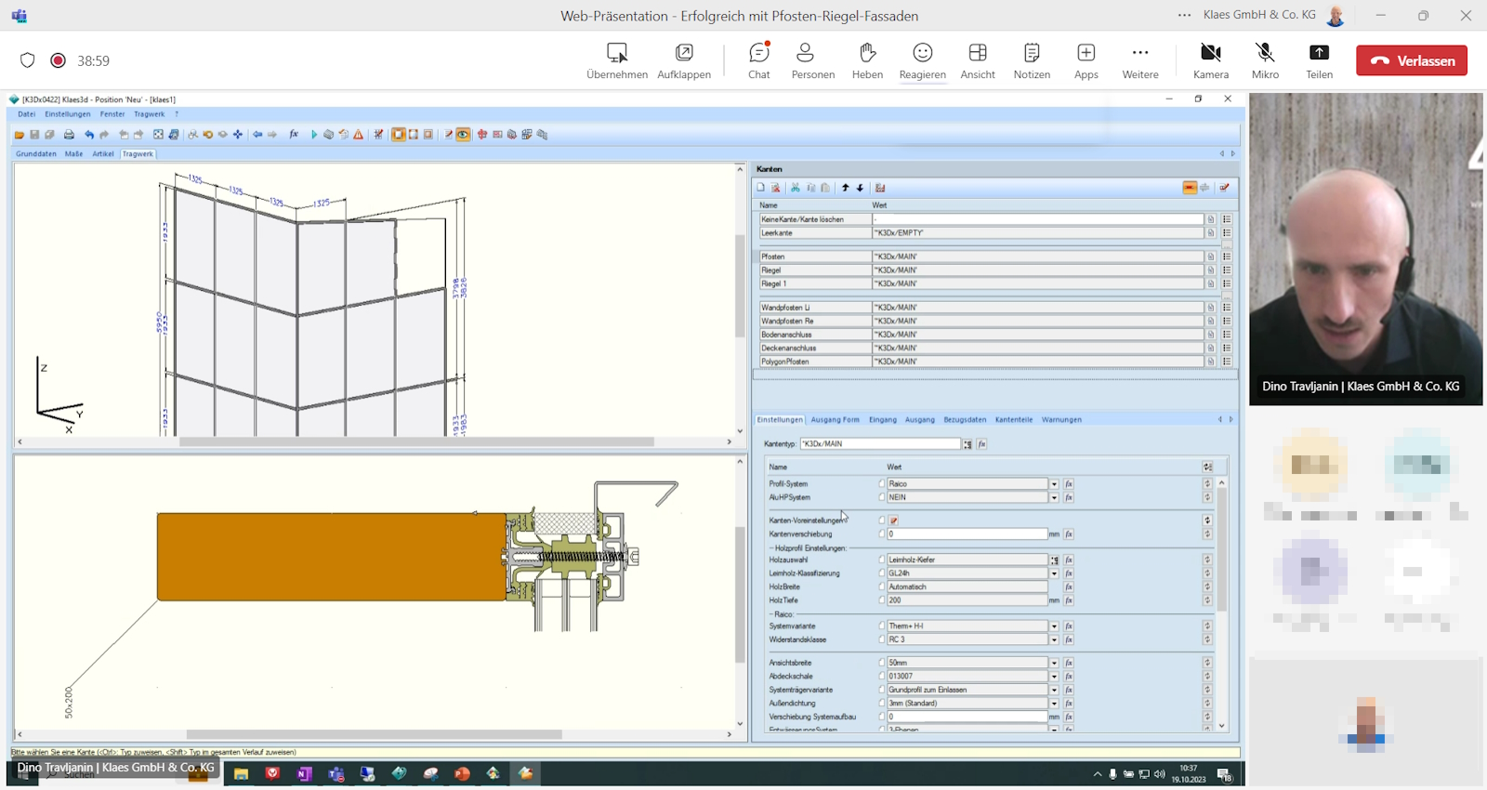The height and width of the screenshot is (790, 1487).
Task: Click the Kantenverschiebung value input field
Action: click(x=967, y=534)
